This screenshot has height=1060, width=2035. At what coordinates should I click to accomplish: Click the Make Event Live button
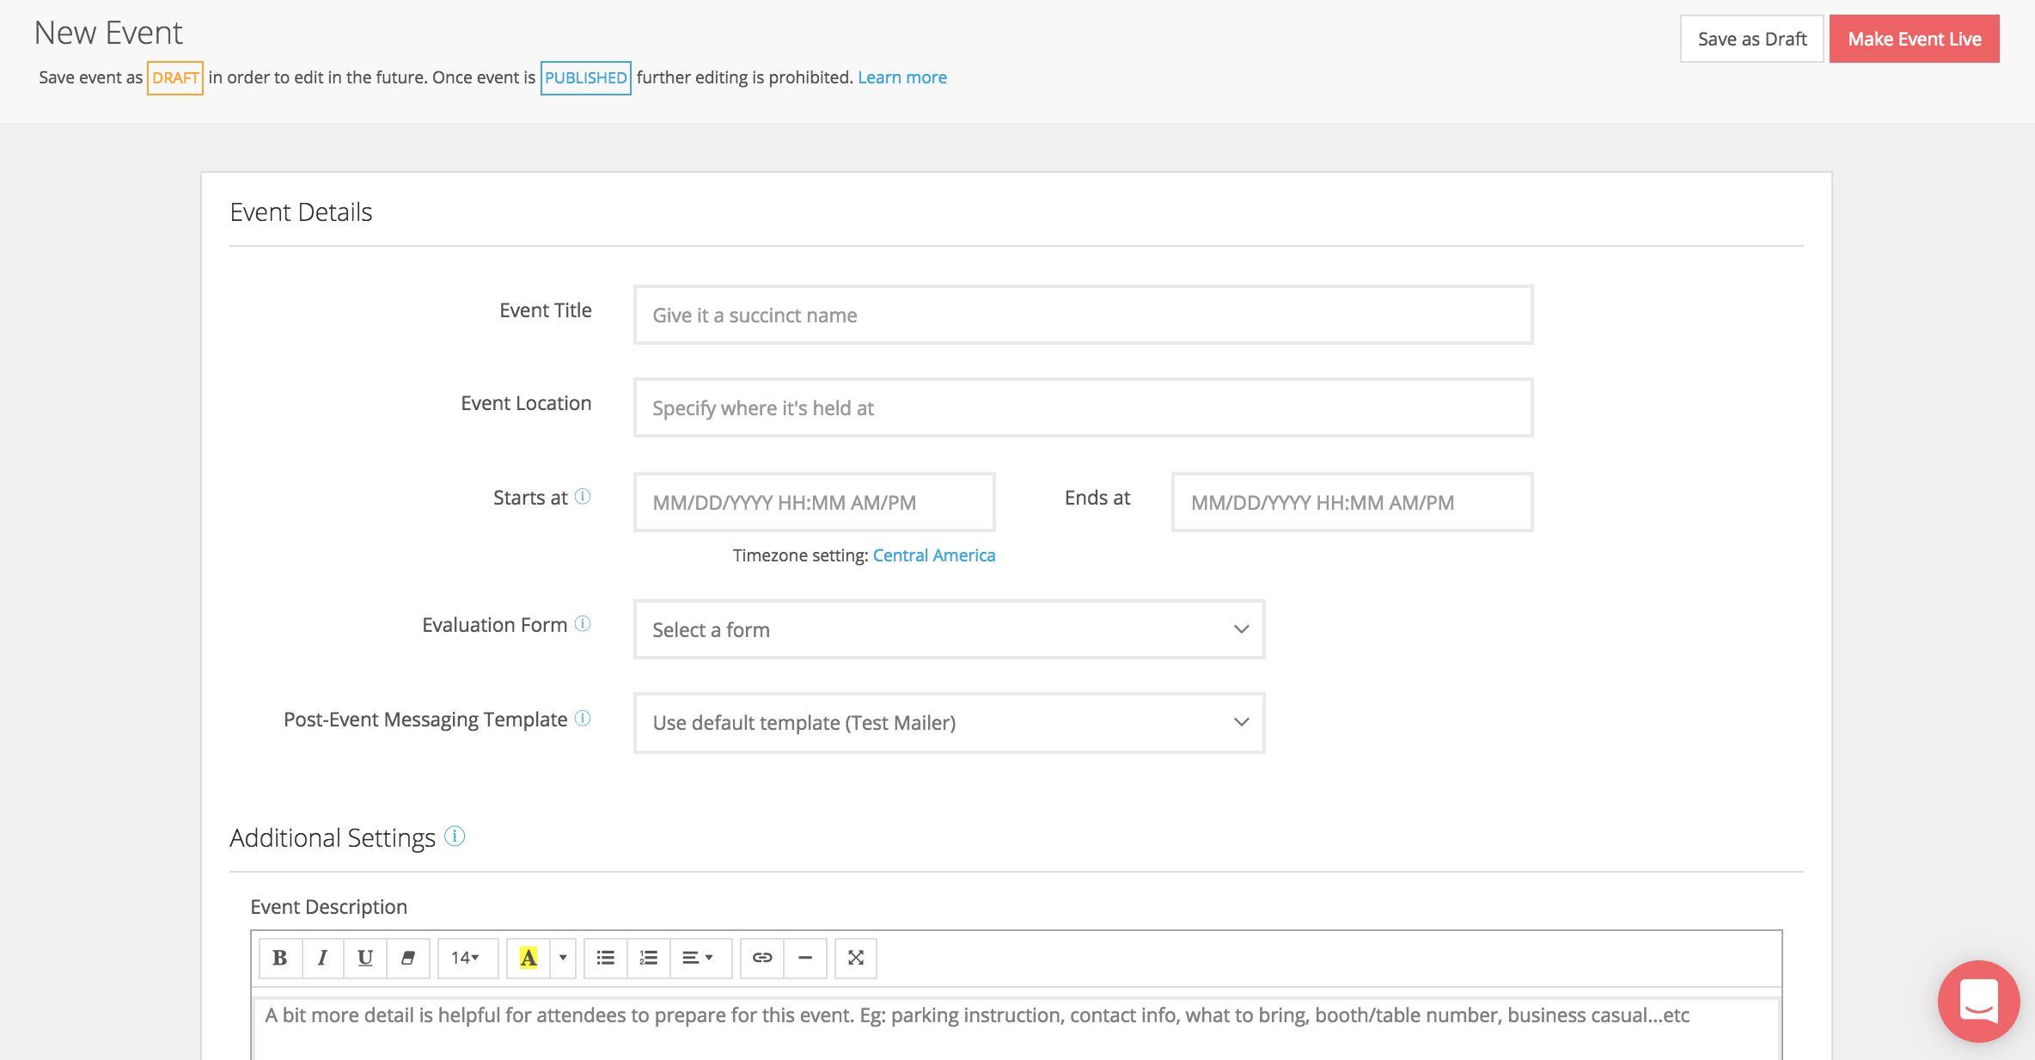1914,39
